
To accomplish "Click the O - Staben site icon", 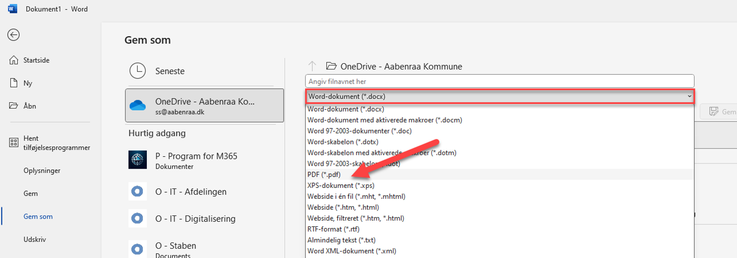I will click(138, 248).
